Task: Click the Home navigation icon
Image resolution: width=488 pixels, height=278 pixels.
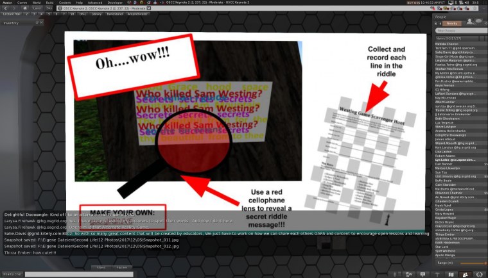Action: pos(22,8)
